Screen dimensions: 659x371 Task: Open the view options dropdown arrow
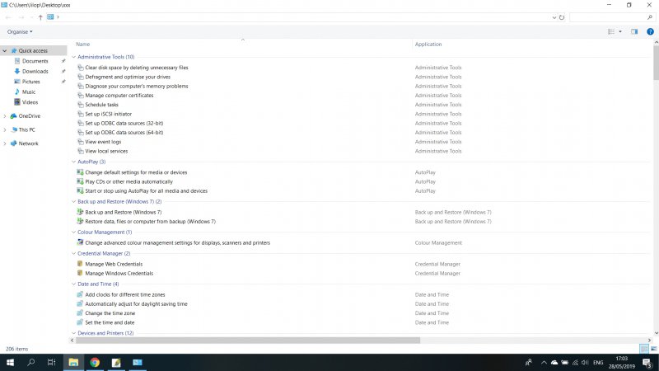click(x=620, y=31)
